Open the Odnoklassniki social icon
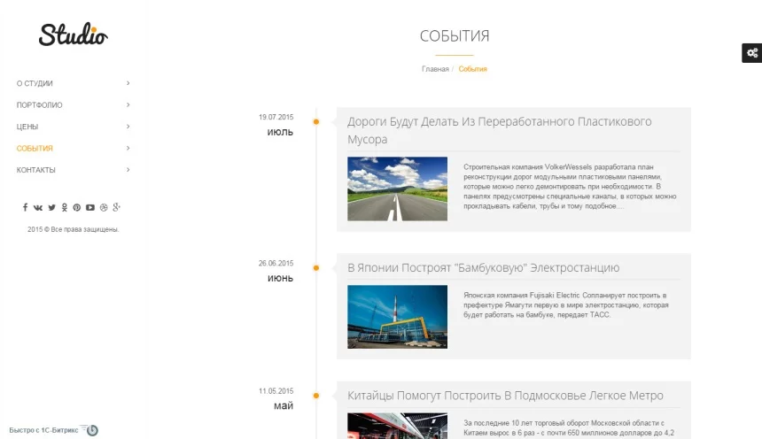 pos(64,207)
